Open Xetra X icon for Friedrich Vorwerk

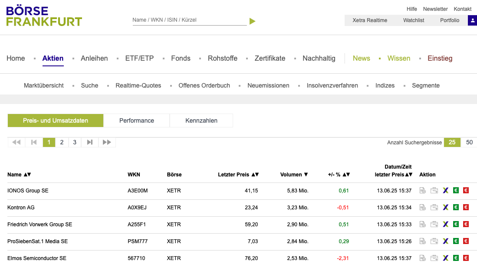tap(445, 224)
